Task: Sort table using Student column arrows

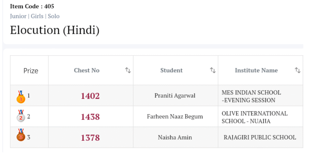Action: [213, 70]
